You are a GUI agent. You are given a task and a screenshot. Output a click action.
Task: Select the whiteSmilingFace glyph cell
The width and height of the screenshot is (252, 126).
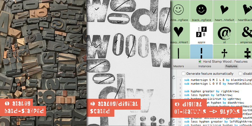pyautogui.click(x=180, y=11)
